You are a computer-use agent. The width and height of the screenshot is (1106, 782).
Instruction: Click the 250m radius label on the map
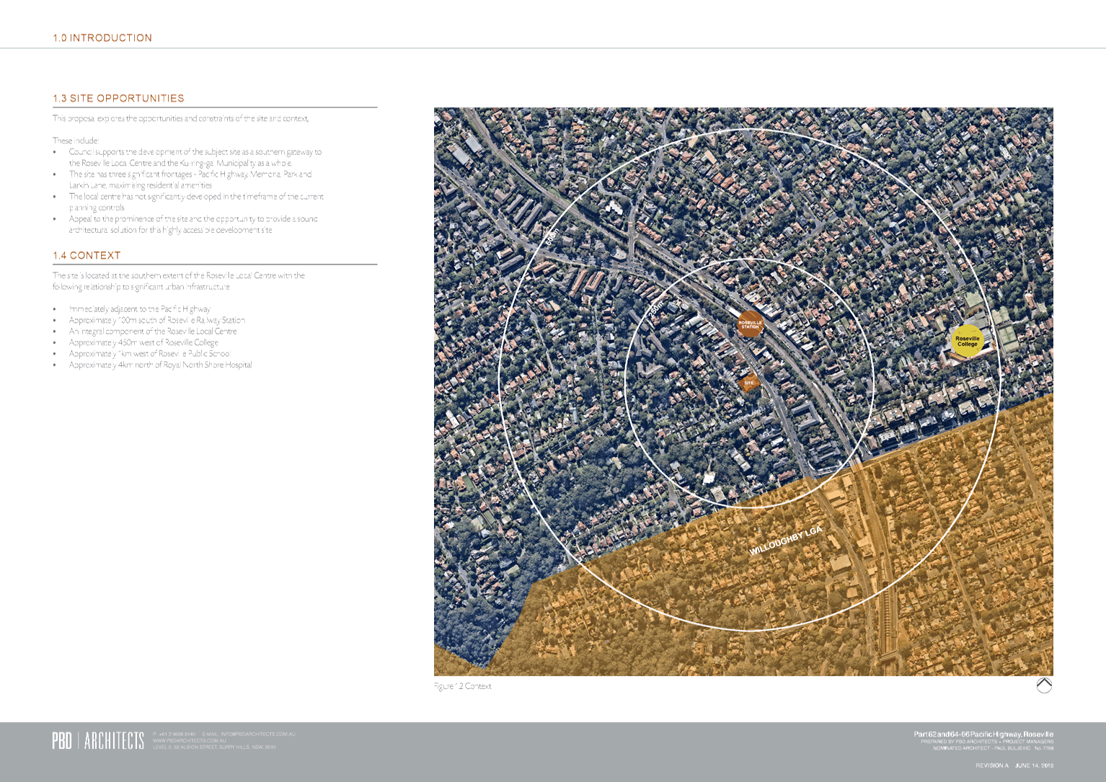[655, 311]
